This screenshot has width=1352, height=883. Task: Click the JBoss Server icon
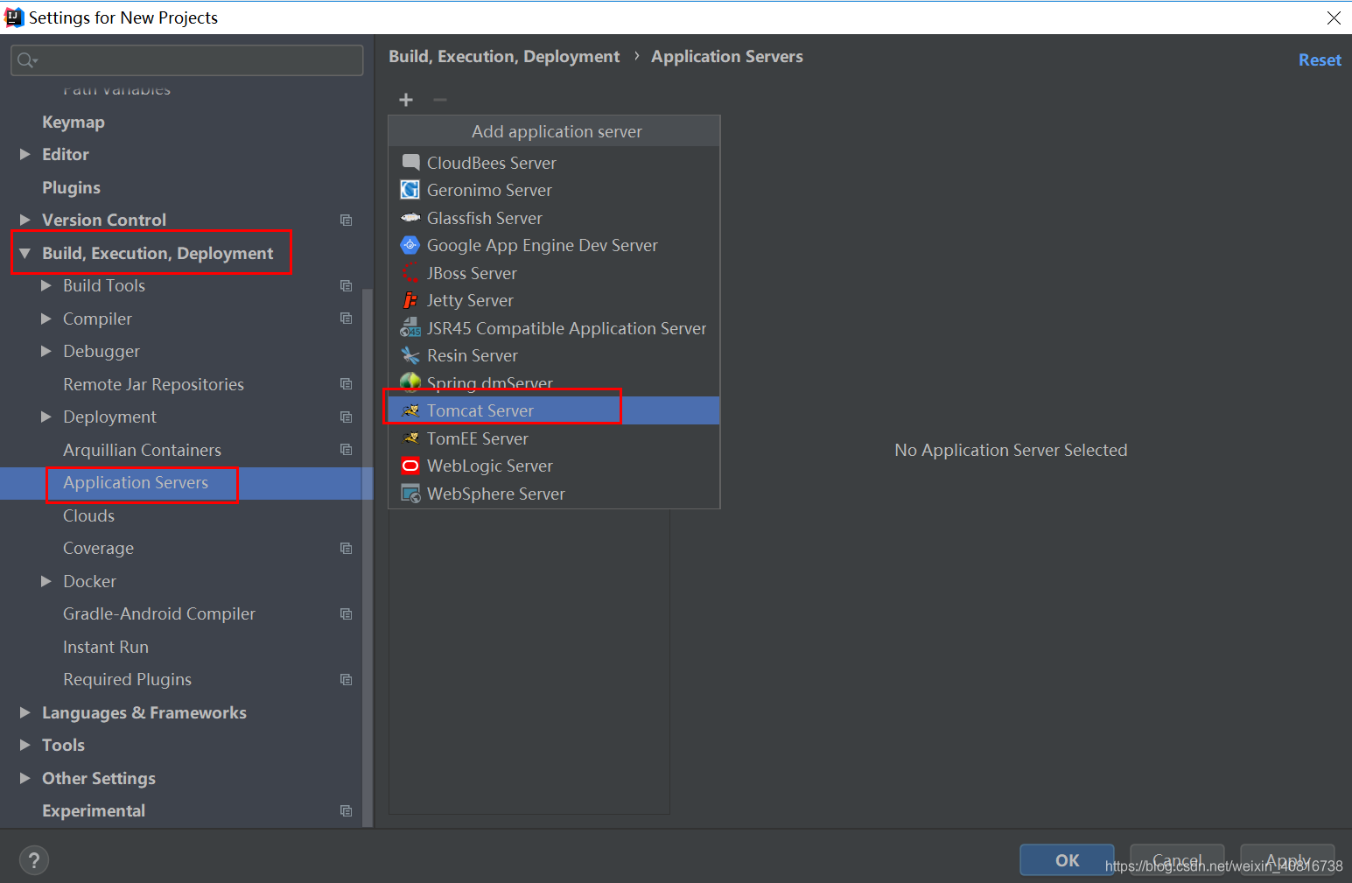click(410, 273)
